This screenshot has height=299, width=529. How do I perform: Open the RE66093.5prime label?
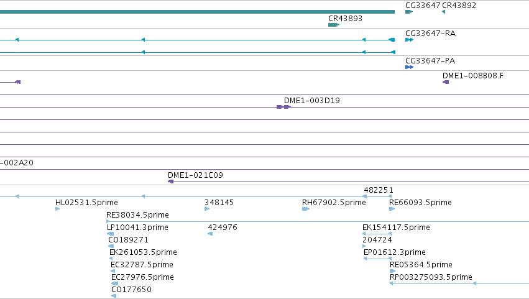tap(420, 203)
